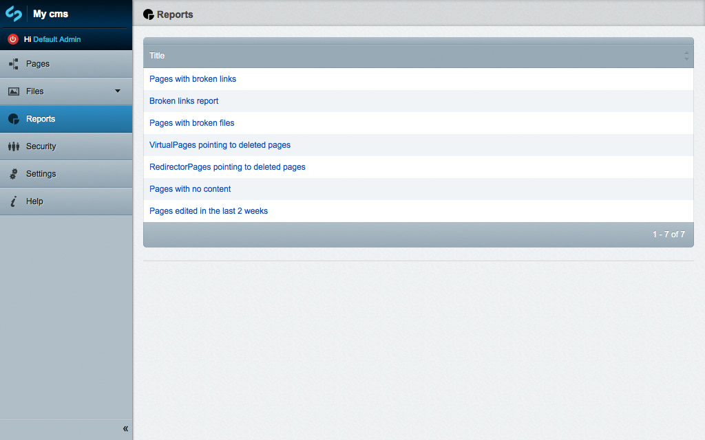Screen dimensions: 705x440
Task: Sort by the Title column arrows
Action: (x=686, y=56)
